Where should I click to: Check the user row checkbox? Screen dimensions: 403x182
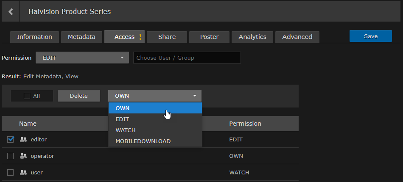pyautogui.click(x=11, y=172)
